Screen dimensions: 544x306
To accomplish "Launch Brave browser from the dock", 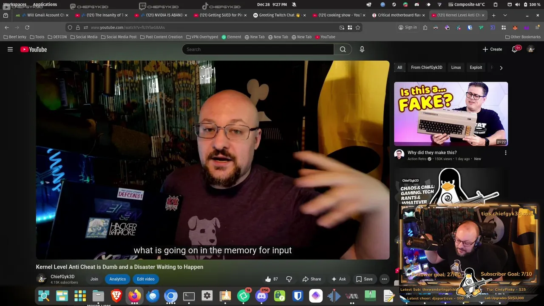I will click(x=116, y=296).
